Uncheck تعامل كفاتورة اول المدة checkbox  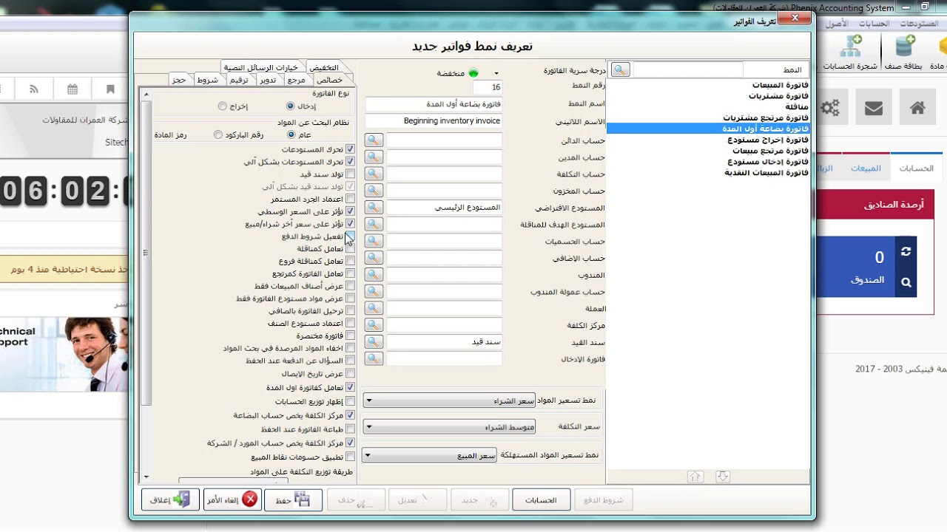pos(351,387)
